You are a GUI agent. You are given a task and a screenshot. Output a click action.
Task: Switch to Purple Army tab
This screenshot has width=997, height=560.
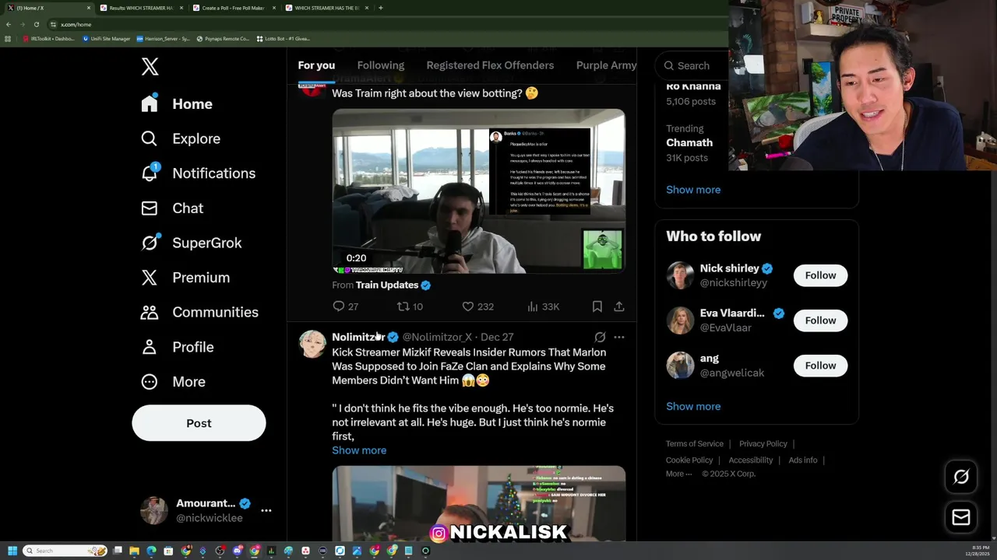pyautogui.click(x=606, y=65)
